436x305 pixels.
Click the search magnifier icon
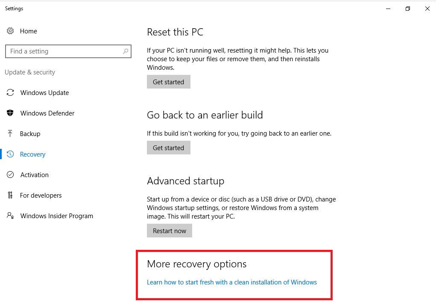[x=126, y=51]
